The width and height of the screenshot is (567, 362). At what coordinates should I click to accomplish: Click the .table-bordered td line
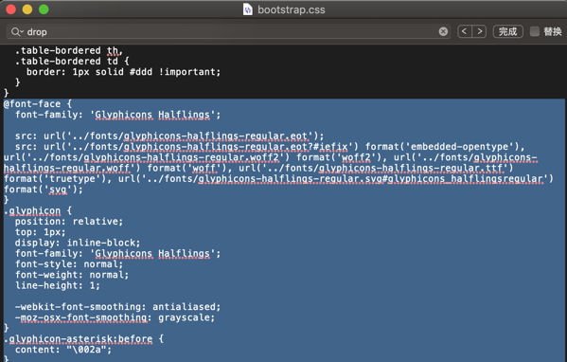coord(72,62)
